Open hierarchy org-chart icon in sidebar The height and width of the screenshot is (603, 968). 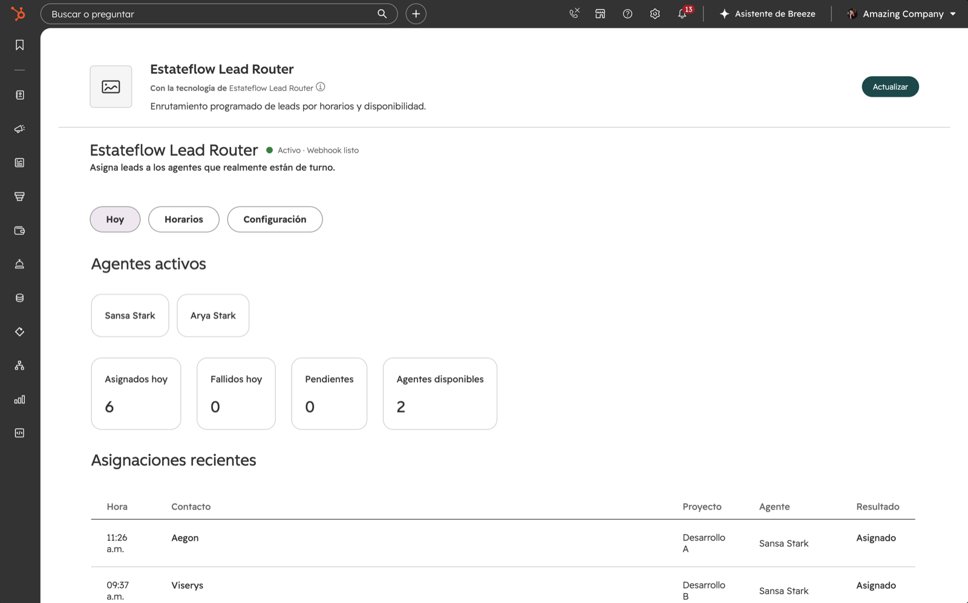click(x=19, y=366)
